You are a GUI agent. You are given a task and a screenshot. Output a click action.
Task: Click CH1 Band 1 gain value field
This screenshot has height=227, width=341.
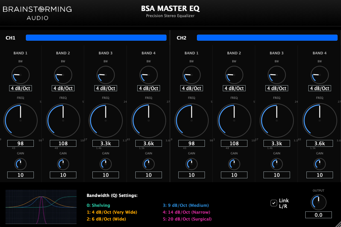pyautogui.click(x=21, y=175)
